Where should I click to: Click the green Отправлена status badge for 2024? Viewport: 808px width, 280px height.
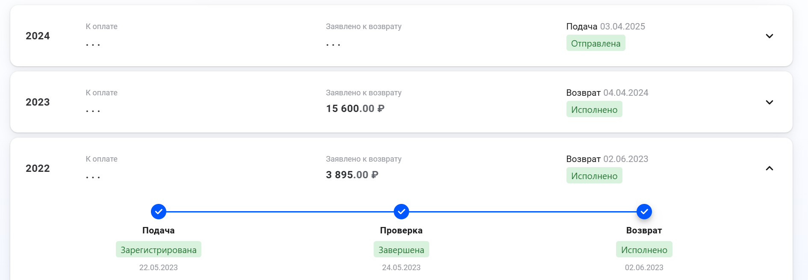pyautogui.click(x=596, y=43)
